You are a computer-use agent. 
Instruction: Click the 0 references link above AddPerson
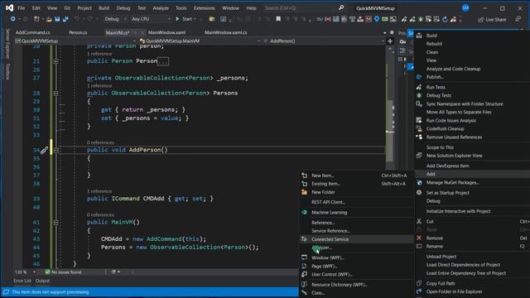pos(100,142)
